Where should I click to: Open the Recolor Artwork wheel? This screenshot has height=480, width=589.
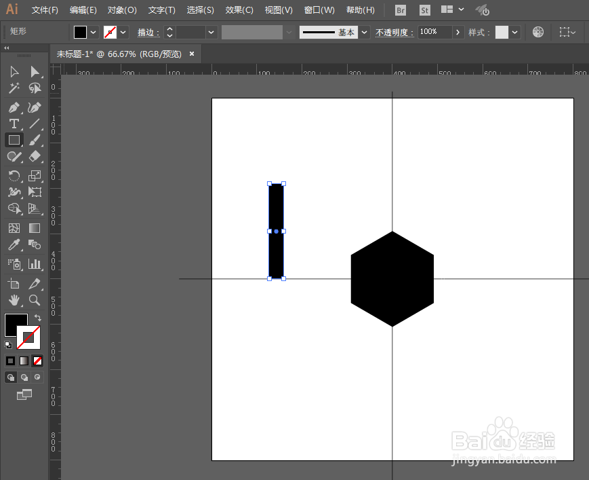click(x=538, y=33)
